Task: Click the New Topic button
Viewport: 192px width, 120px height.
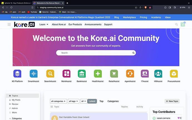Action: pyautogui.click(x=172, y=101)
